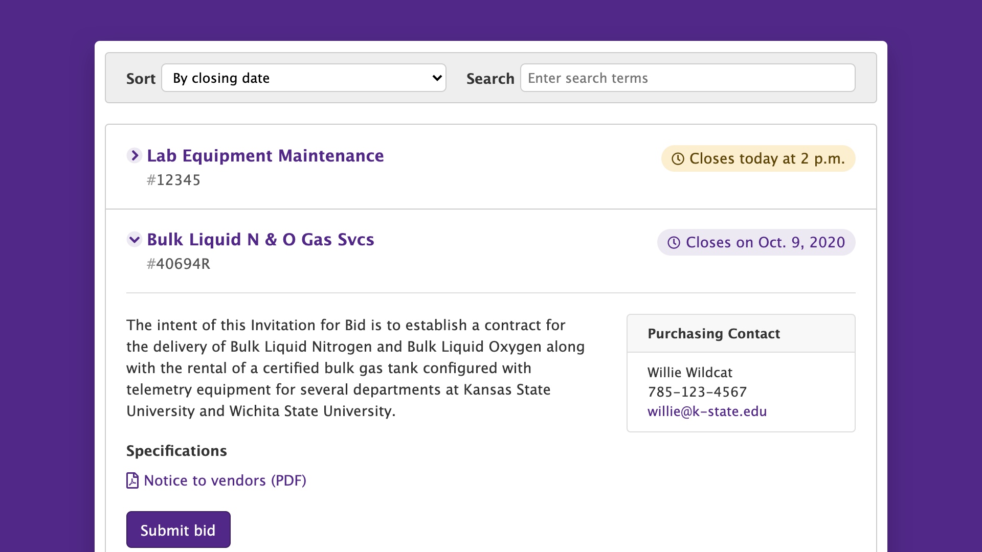Click the right chevron beside Lab Equipment Maintenance
This screenshot has height=552, width=982.
(135, 155)
